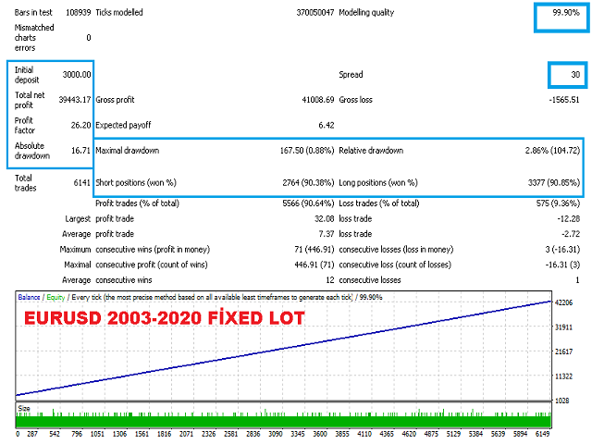Screen dimensions: 592x444
Task: Select the 11322 balance axis label
Action: click(563, 376)
